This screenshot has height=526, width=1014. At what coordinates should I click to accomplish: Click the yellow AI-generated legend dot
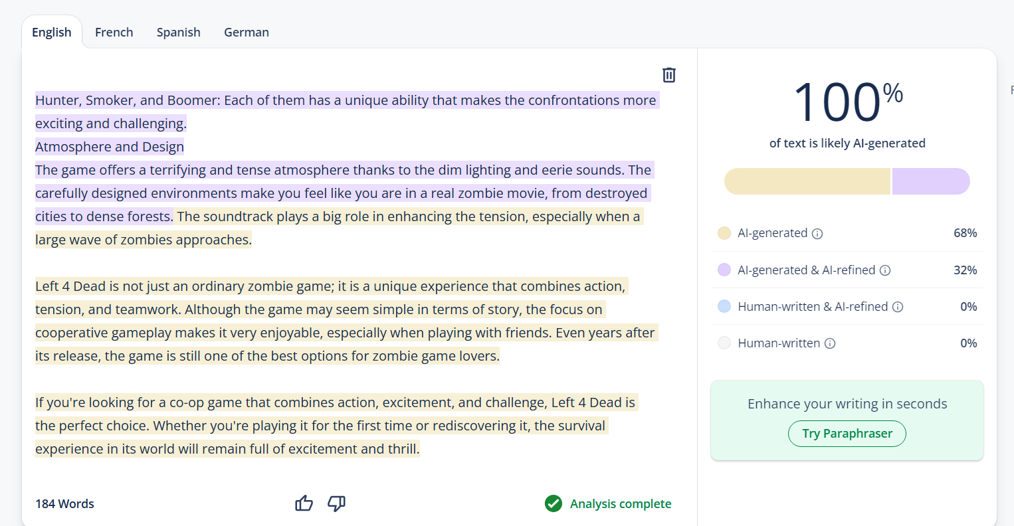[x=724, y=233]
